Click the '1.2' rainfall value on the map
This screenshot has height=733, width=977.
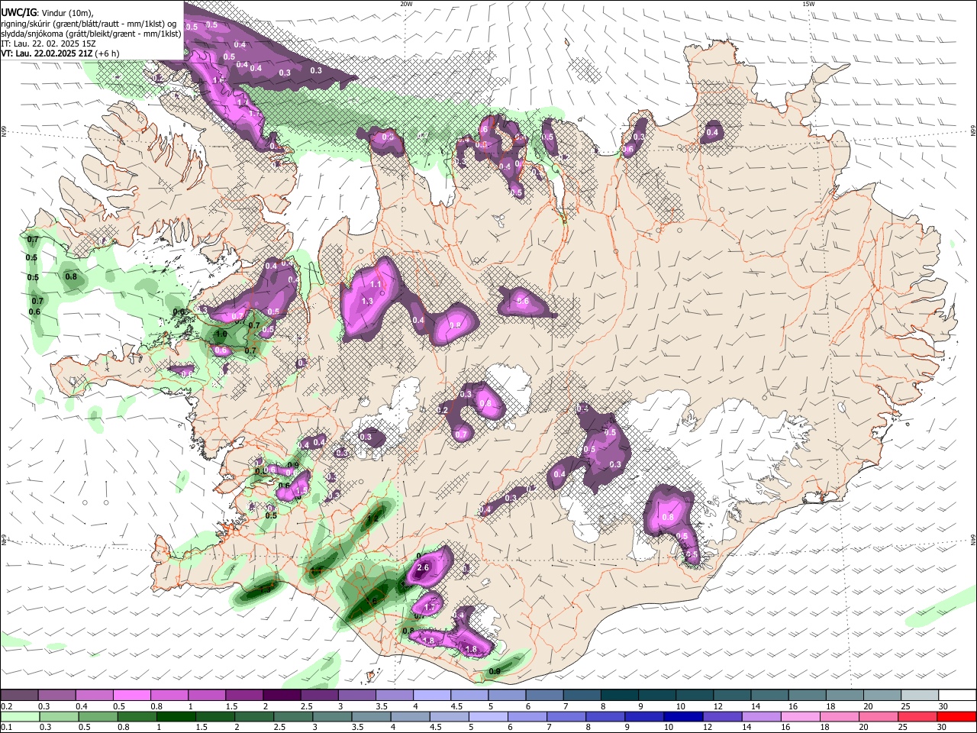pos(373,519)
